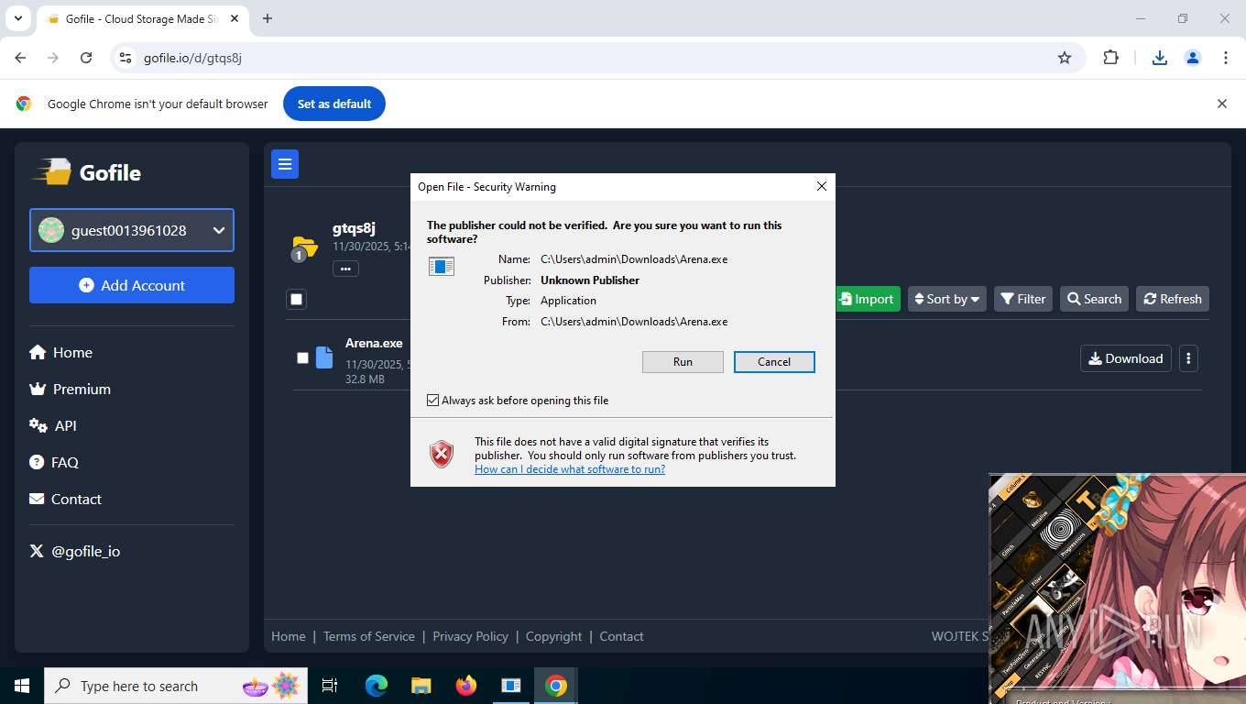Go back in Chrome

tap(20, 58)
